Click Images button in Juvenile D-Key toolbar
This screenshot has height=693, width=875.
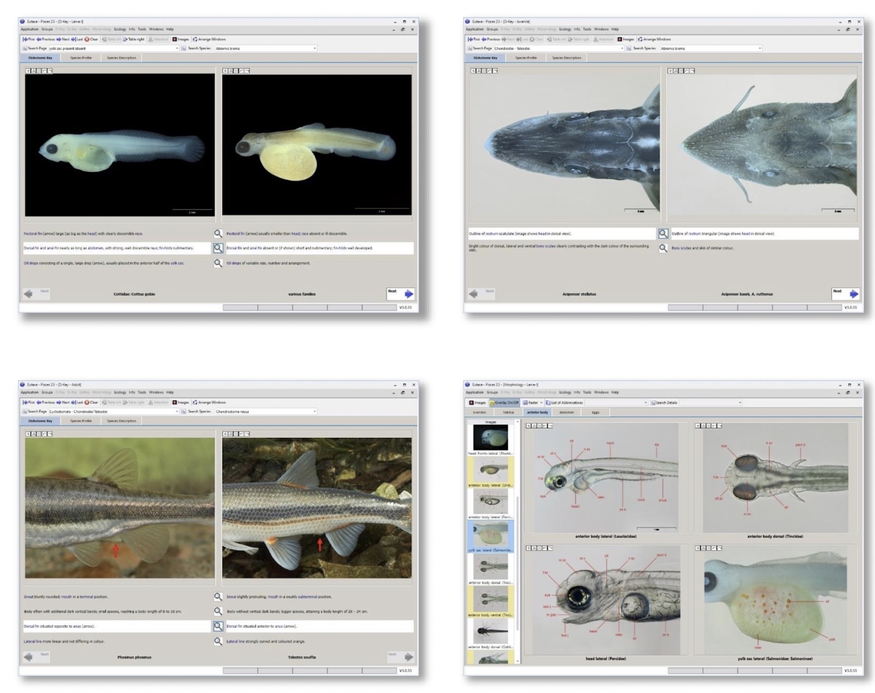click(625, 39)
